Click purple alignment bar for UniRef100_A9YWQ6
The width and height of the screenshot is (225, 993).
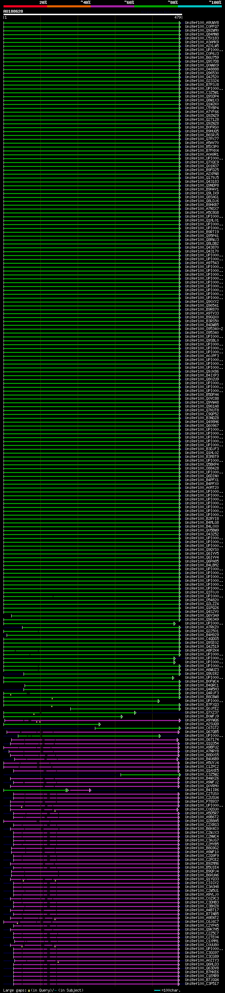[x=92, y=720]
